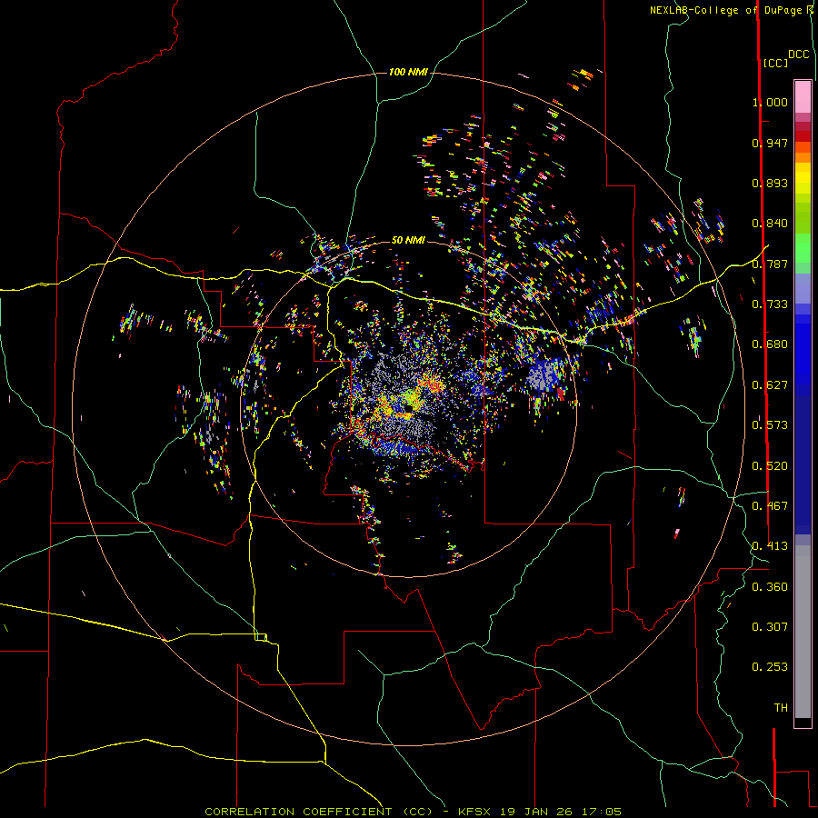Click the 0.947 scale value
Image resolution: width=818 pixels, height=818 pixels.
click(770, 143)
